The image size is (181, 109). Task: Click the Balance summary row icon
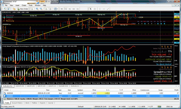5,99
